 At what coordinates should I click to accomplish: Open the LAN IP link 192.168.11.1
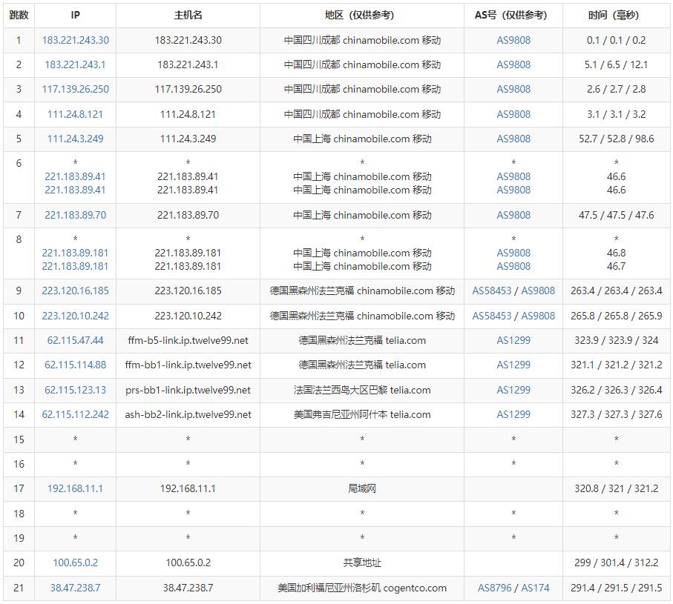click(75, 488)
